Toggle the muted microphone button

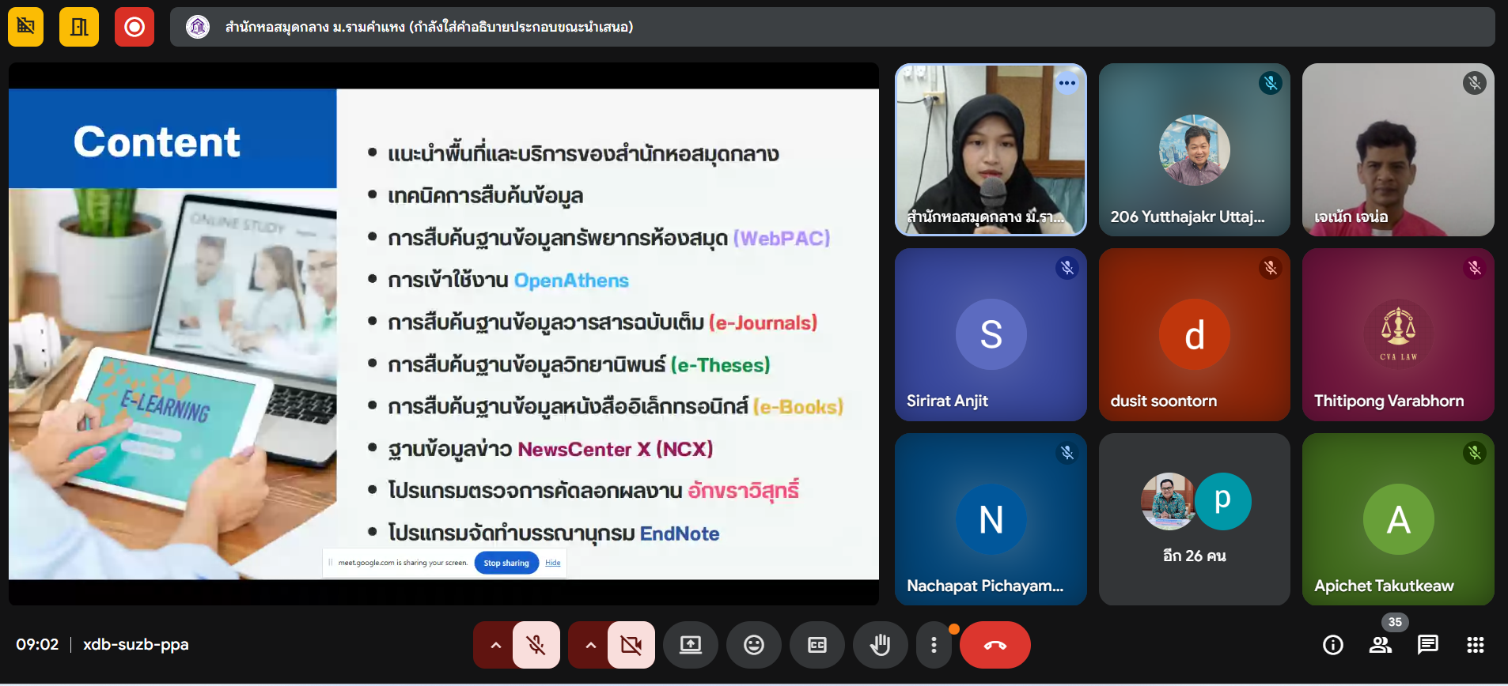point(536,645)
